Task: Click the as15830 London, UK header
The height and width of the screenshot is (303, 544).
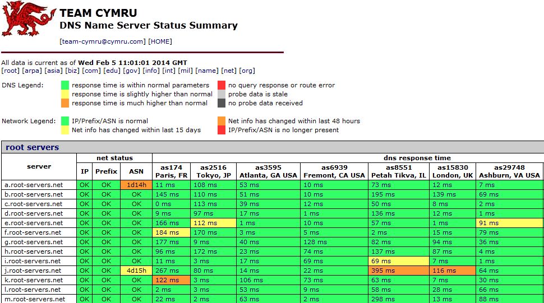Action: point(453,171)
